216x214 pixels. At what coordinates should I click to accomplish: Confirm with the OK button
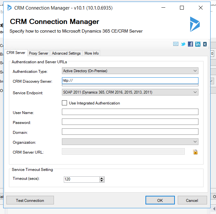tap(160, 200)
